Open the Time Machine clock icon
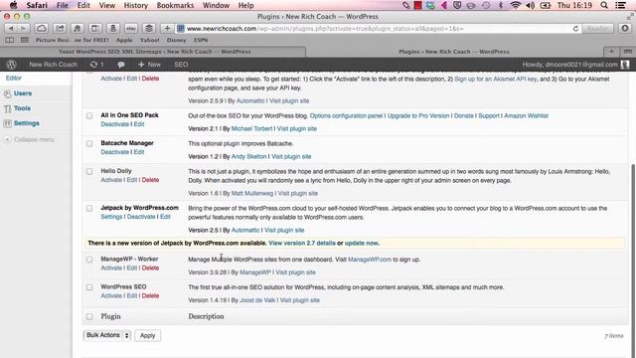The width and height of the screenshot is (636, 358). pyautogui.click(x=486, y=5)
